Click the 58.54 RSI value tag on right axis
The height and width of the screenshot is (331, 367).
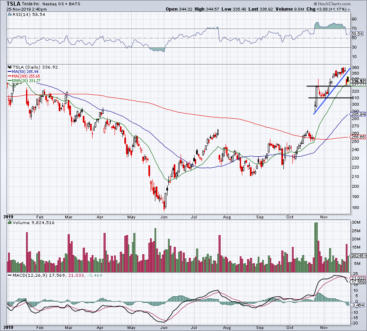click(x=357, y=34)
